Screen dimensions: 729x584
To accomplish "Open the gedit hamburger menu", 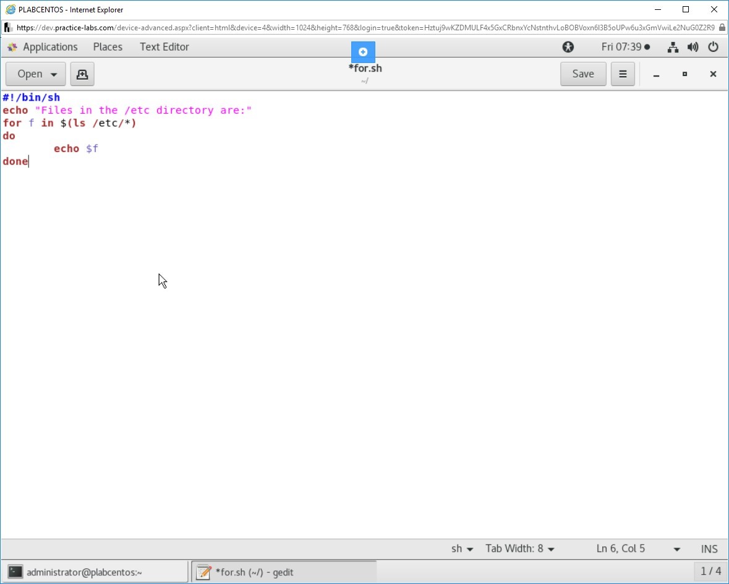I will click(623, 74).
